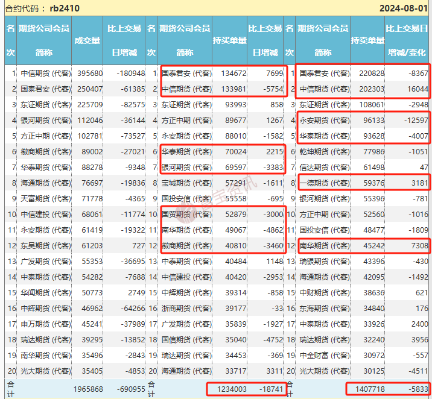Click 华泰期货 long position 70024
This screenshot has height=399, width=432.
pyautogui.click(x=236, y=152)
